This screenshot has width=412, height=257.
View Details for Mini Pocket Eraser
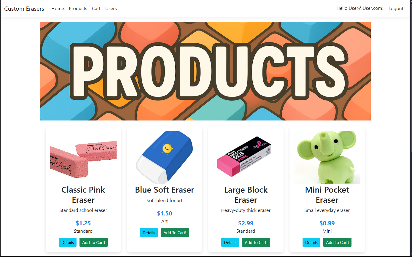(311, 242)
